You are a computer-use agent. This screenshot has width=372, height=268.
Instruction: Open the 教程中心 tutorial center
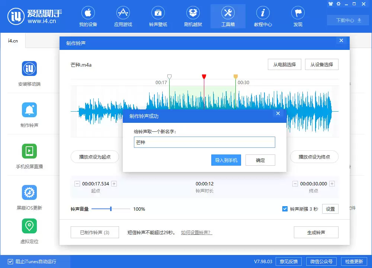263,17
